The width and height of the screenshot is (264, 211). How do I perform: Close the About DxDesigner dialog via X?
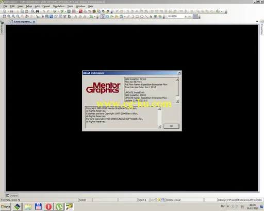[x=179, y=73]
